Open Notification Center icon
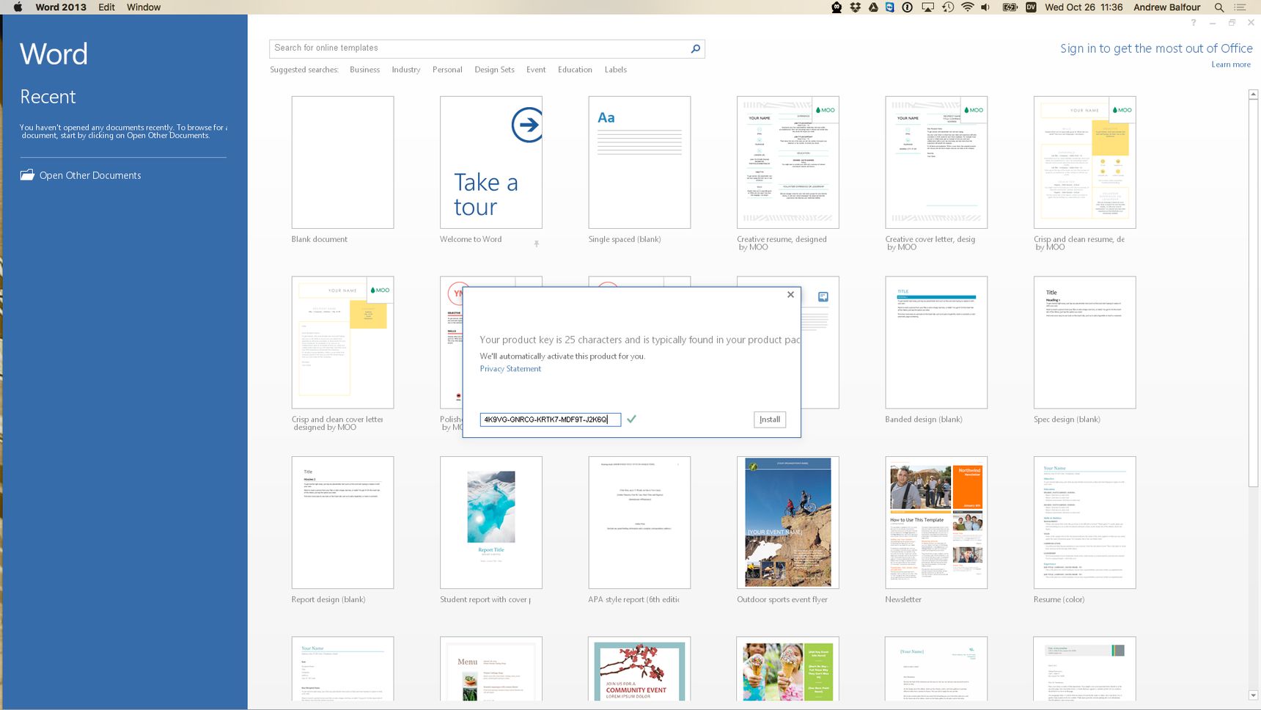Image resolution: width=1261 pixels, height=710 pixels. point(1240,7)
